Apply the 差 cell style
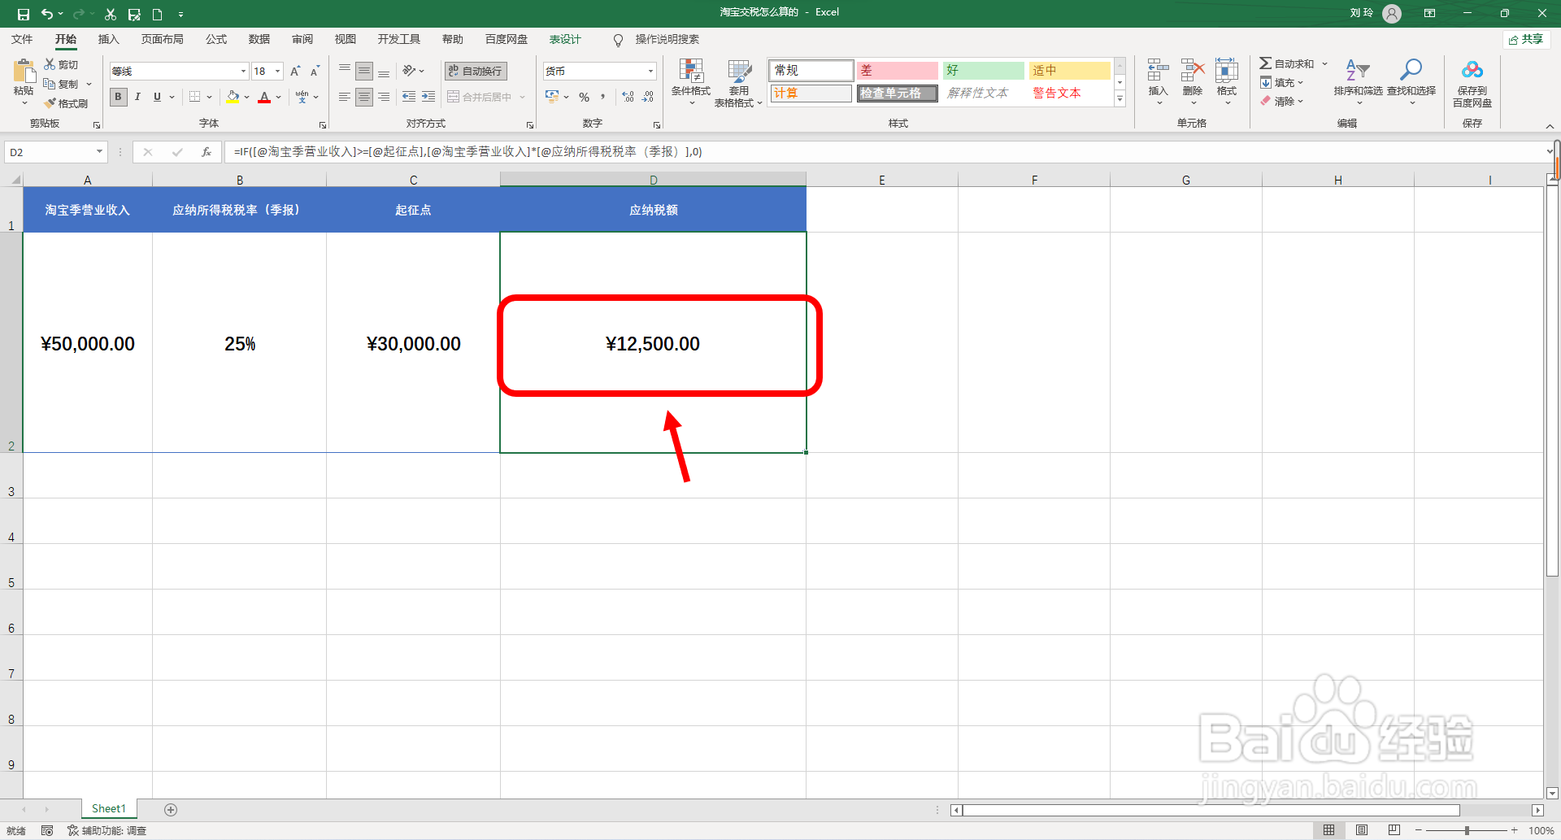The width and height of the screenshot is (1561, 840). (x=897, y=71)
